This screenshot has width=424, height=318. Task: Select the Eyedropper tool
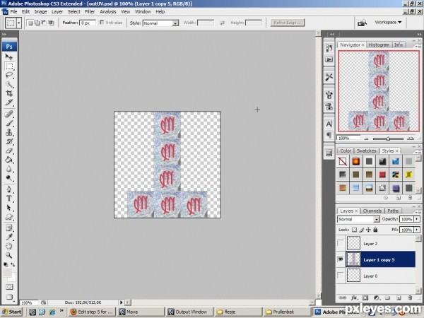pyautogui.click(x=9, y=237)
